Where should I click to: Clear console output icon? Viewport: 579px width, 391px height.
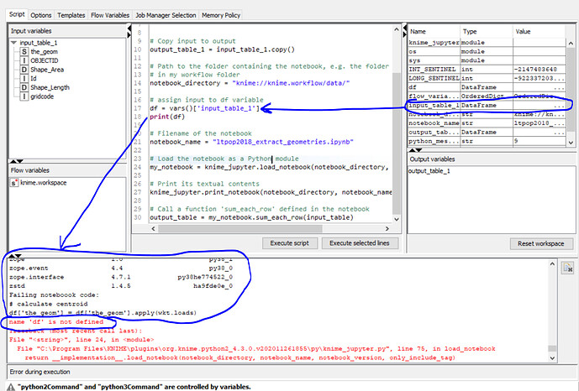coord(567,268)
